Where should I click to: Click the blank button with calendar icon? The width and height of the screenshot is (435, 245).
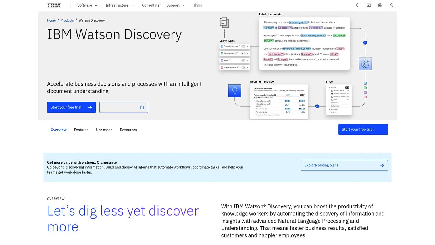point(124,107)
